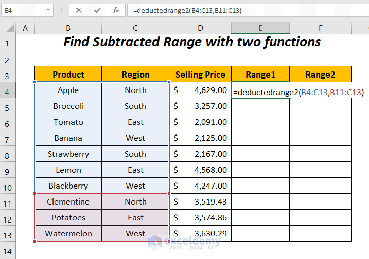
Task: Click the Product header cell
Action: (68, 75)
